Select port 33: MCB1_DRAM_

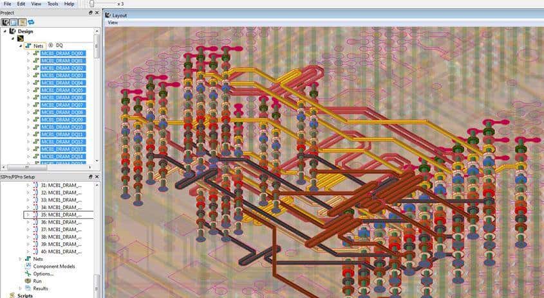click(x=61, y=200)
